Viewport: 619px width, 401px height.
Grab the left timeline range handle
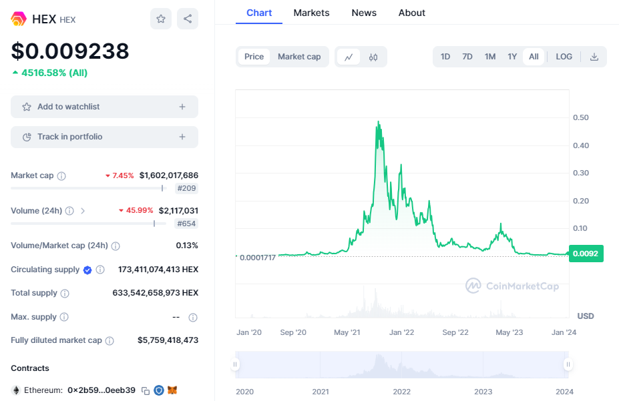coord(235,364)
